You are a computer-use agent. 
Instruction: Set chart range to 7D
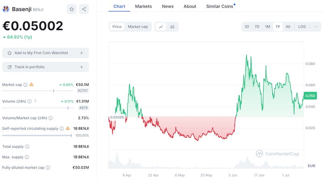click(257, 27)
